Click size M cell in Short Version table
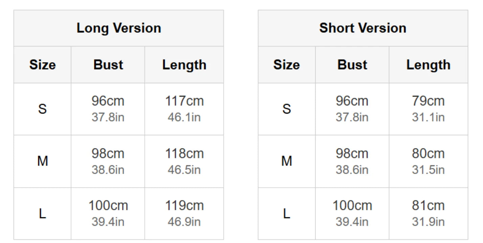 pos(286,161)
